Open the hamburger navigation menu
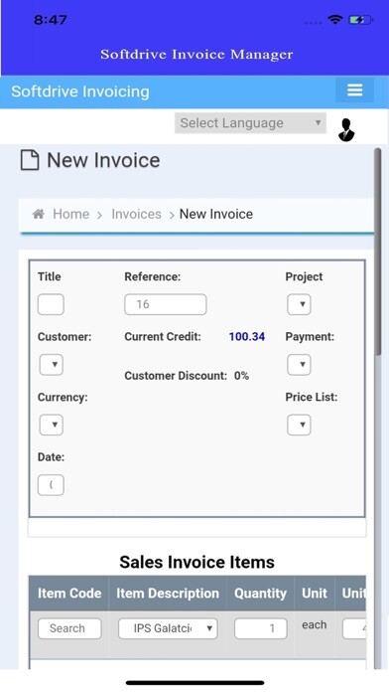 tap(354, 90)
